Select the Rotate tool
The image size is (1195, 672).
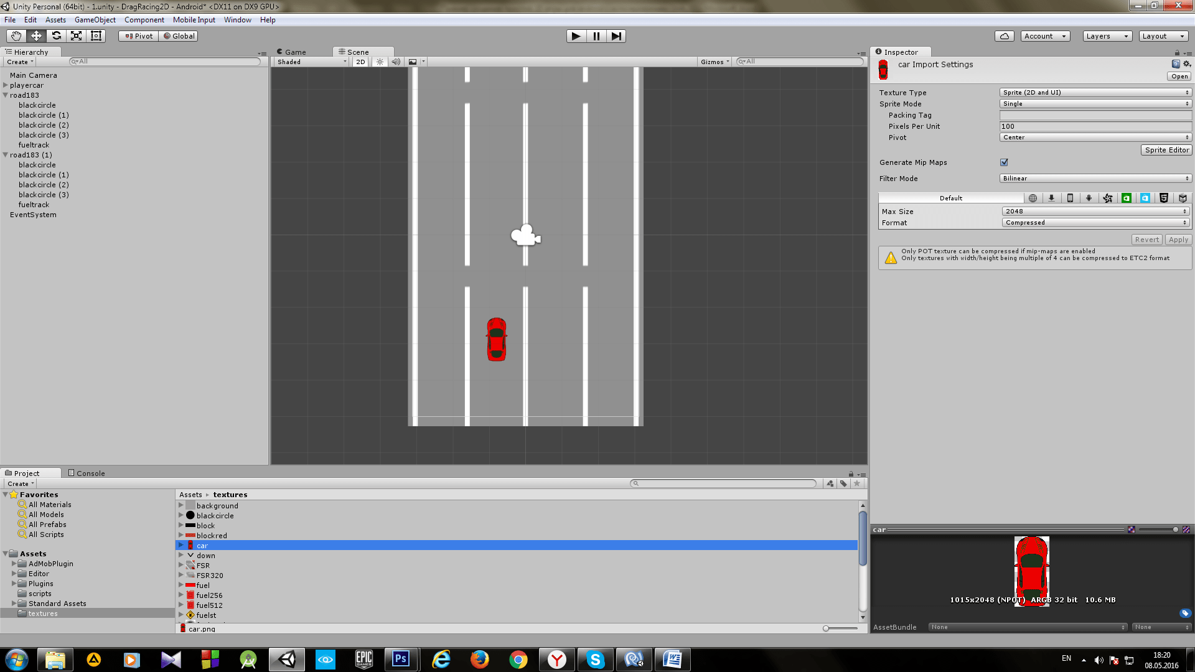[56, 36]
